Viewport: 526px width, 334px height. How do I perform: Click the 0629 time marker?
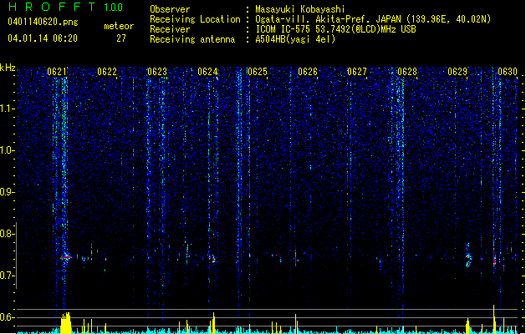point(457,72)
